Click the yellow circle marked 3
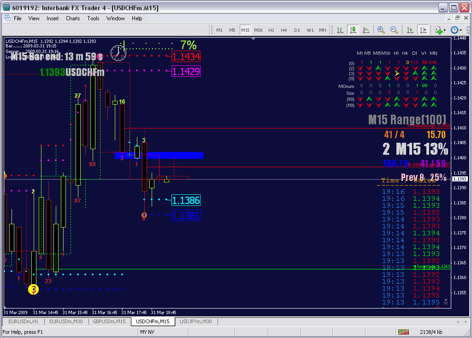The width and height of the screenshot is (472, 338). [33, 290]
